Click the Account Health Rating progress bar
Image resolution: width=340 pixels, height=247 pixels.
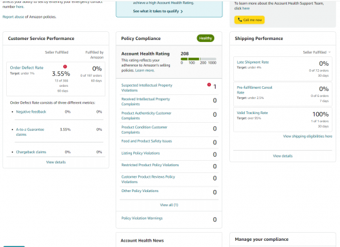(199, 59)
